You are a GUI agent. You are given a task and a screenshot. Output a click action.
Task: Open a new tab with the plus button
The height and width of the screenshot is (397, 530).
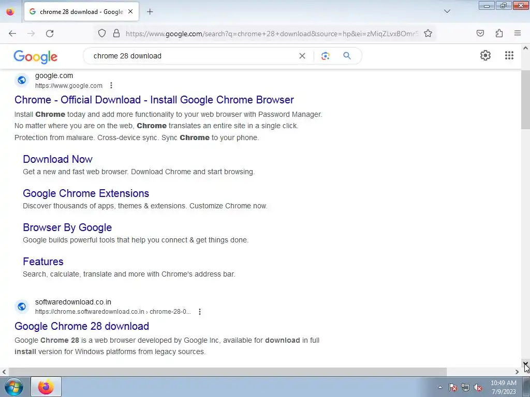click(150, 12)
